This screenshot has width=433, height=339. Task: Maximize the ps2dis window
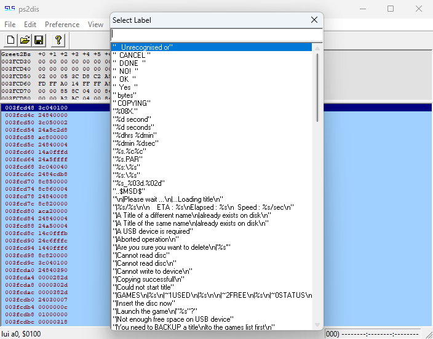click(391, 9)
